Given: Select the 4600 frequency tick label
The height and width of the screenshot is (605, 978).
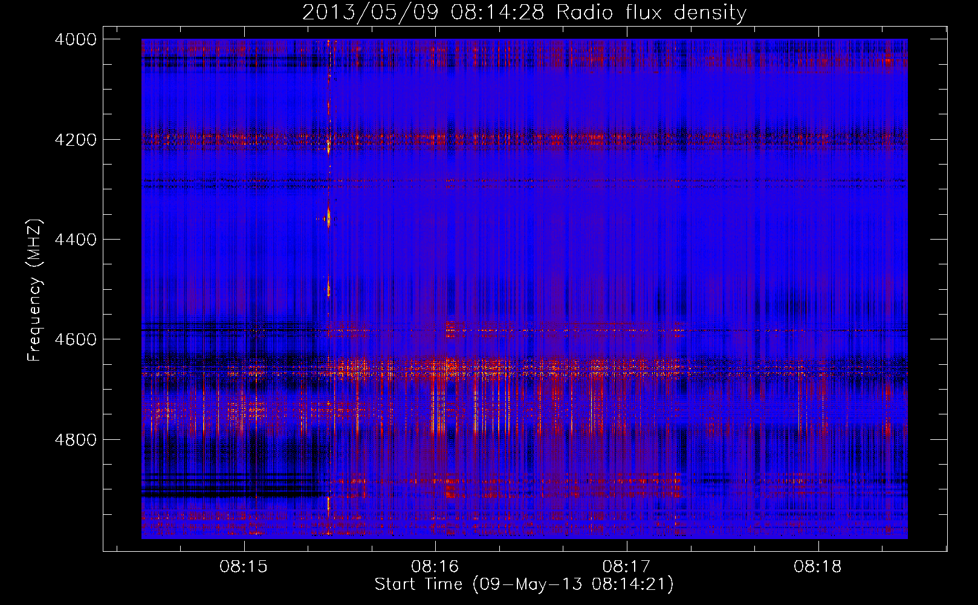Looking at the screenshot, I should point(76,339).
